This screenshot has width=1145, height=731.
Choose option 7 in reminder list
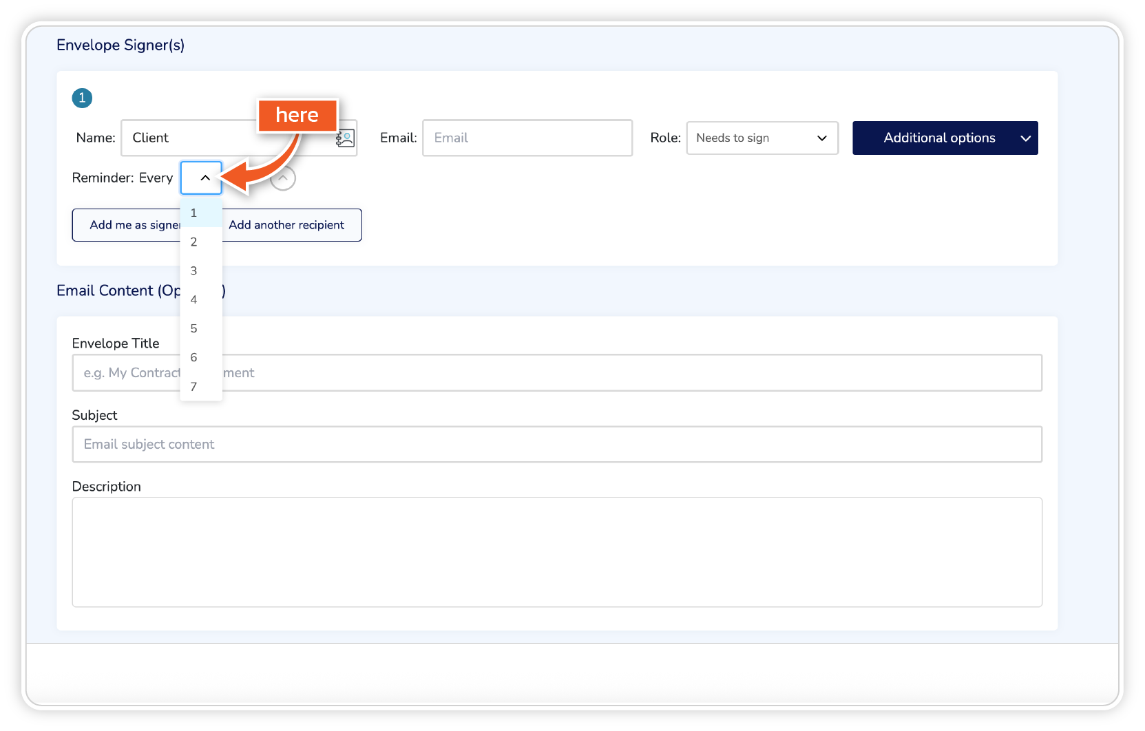point(201,386)
